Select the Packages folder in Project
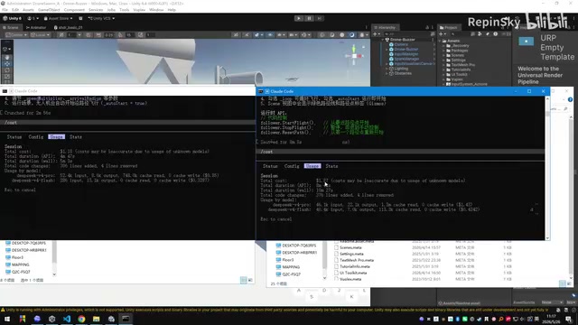Image resolution: width=578 pixels, height=325 pixels. (x=460, y=51)
